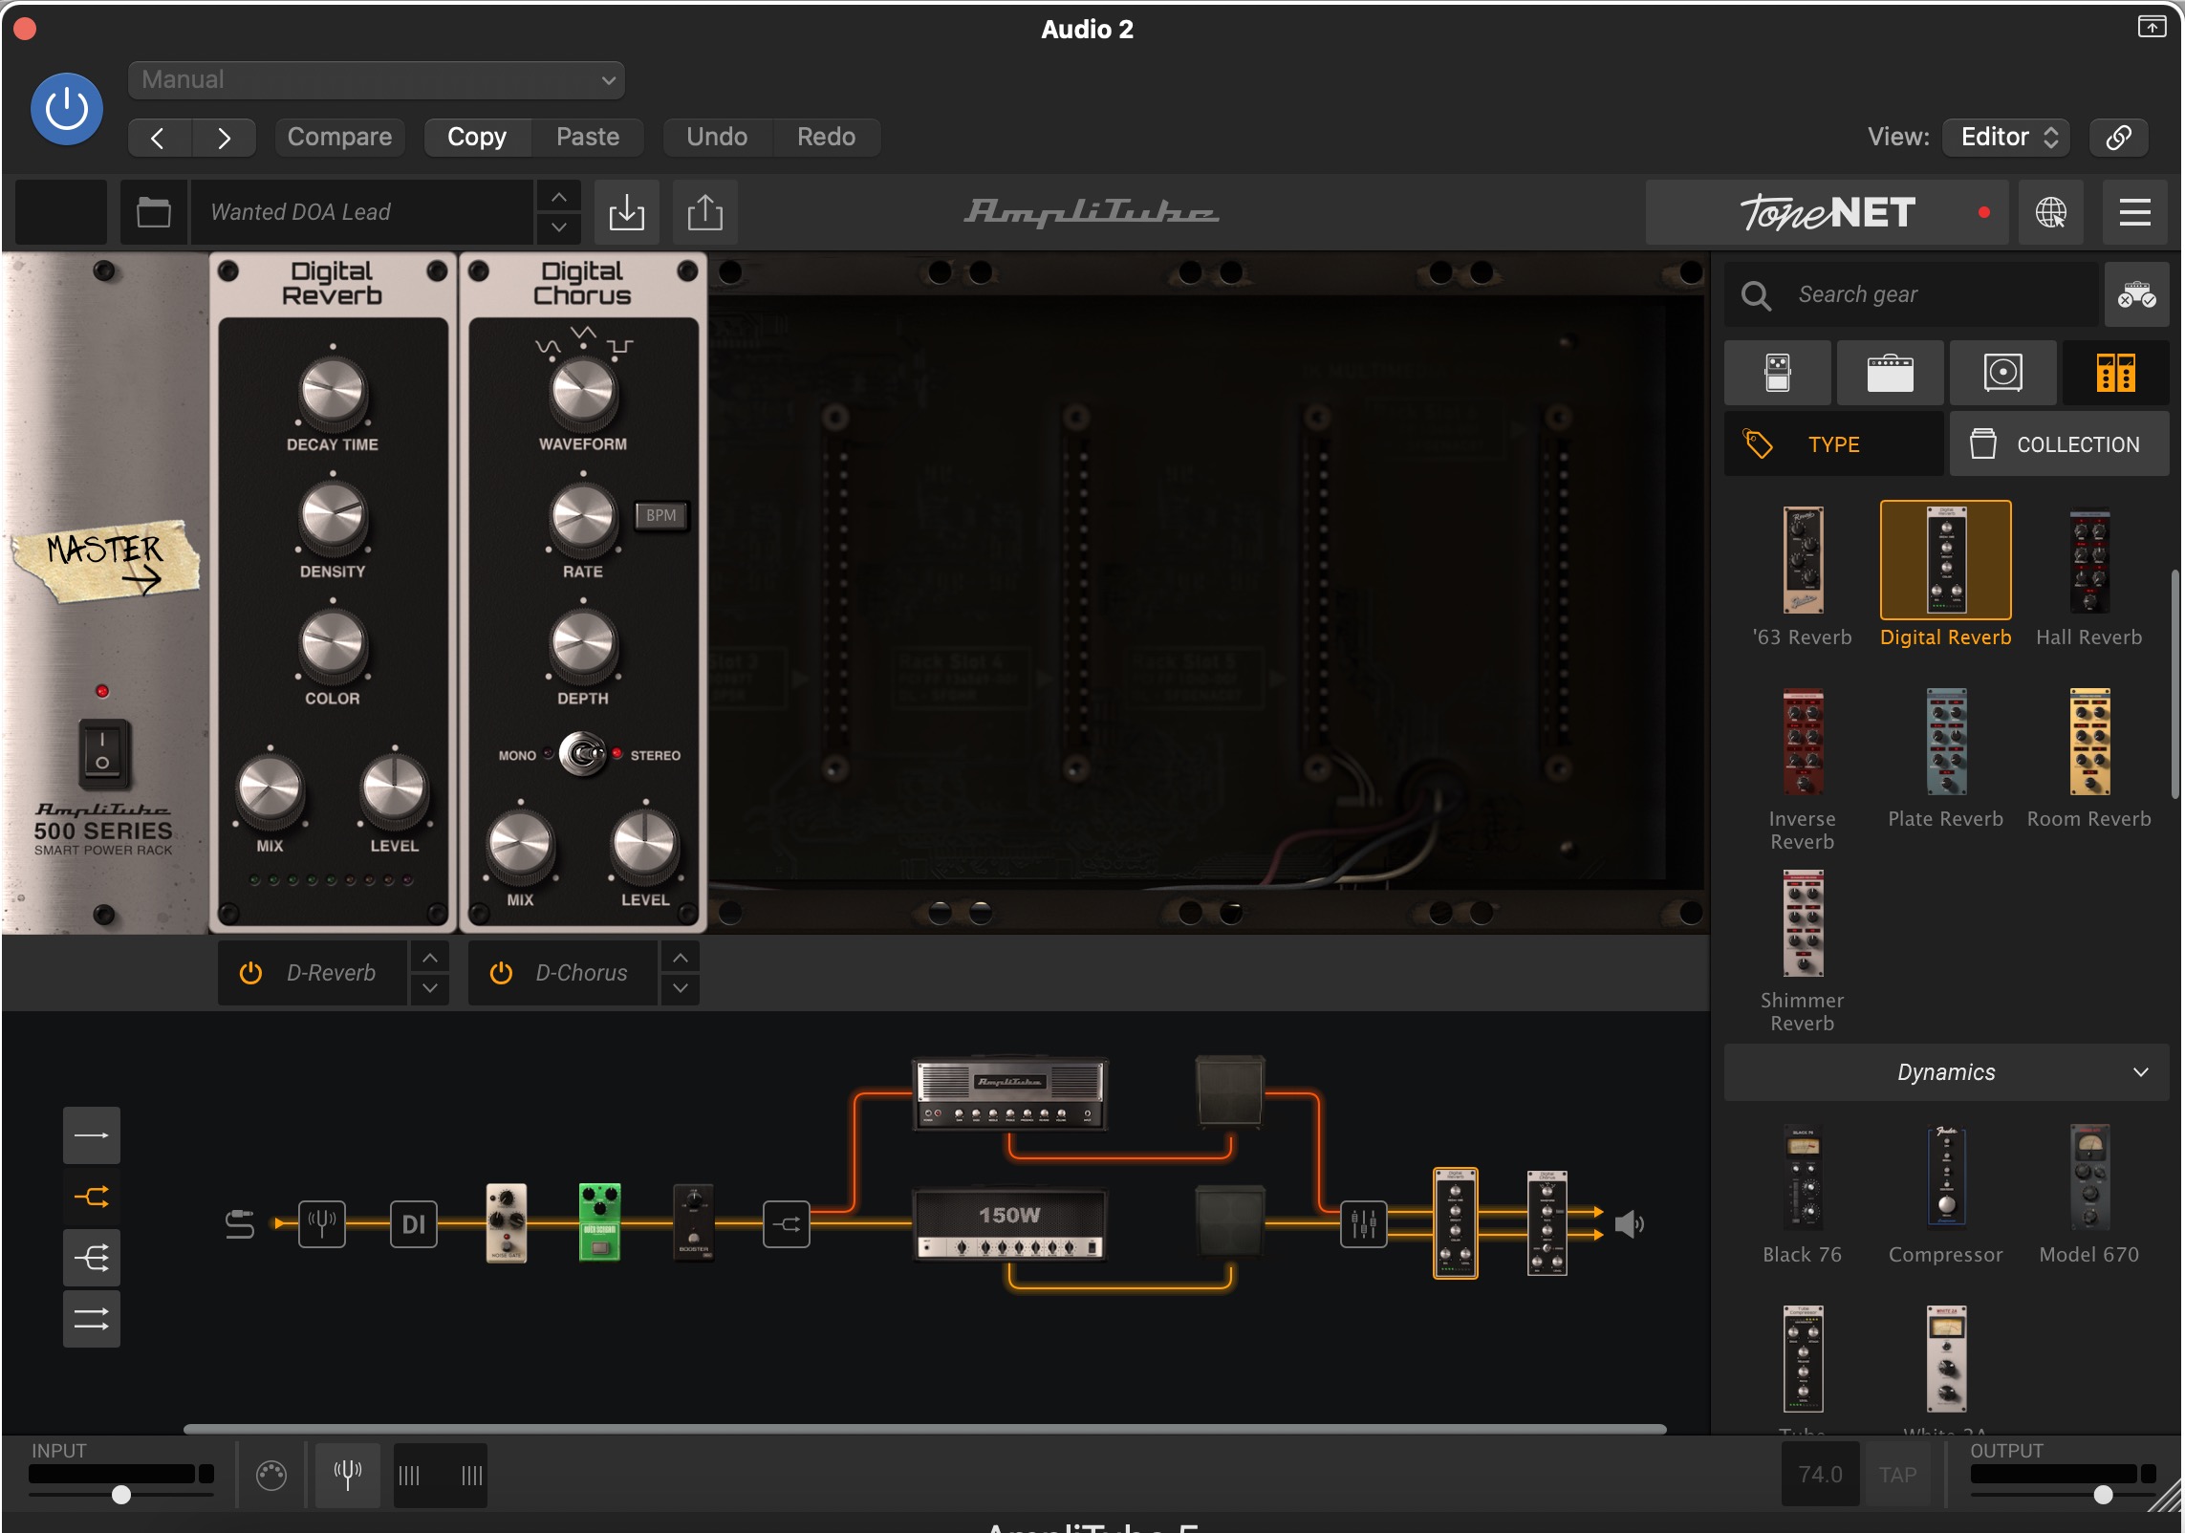
Task: Select the Hall Reverb gear thumbnail
Action: point(2089,560)
